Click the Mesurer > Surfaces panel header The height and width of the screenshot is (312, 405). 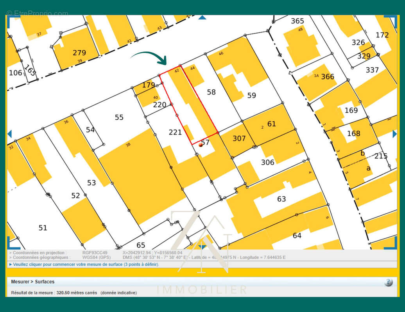(33, 282)
